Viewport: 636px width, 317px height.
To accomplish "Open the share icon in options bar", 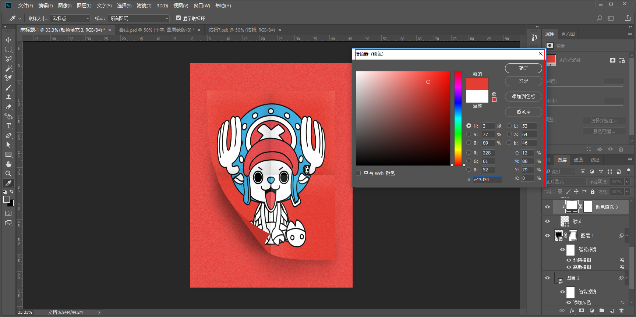I will 628,18.
